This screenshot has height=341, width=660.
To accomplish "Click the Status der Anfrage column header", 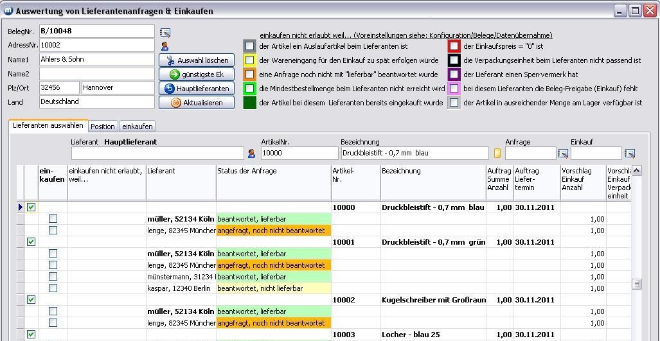I will pos(273,171).
